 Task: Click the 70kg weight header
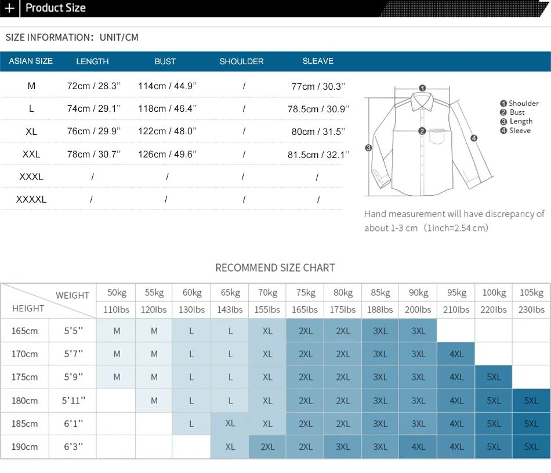(267, 292)
